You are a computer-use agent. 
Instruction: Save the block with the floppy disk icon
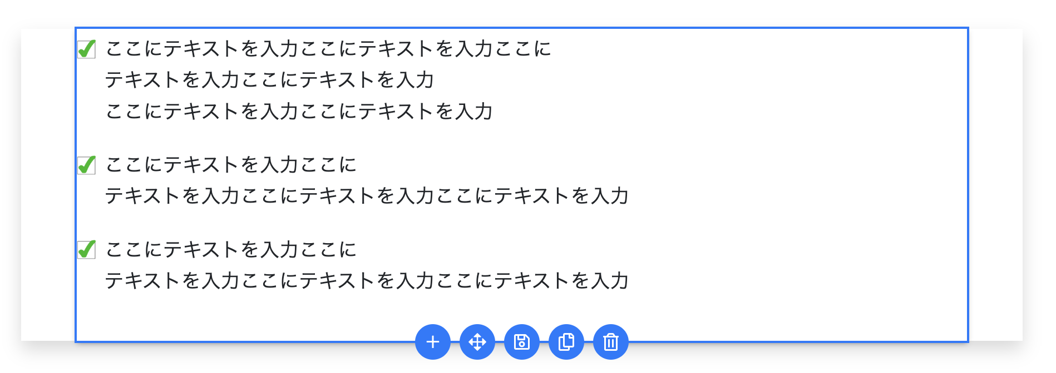tap(521, 342)
